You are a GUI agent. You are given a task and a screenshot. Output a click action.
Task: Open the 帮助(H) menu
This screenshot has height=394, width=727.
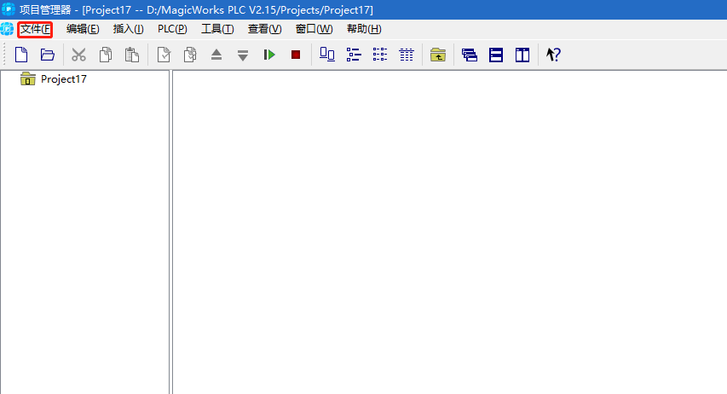[x=364, y=29]
